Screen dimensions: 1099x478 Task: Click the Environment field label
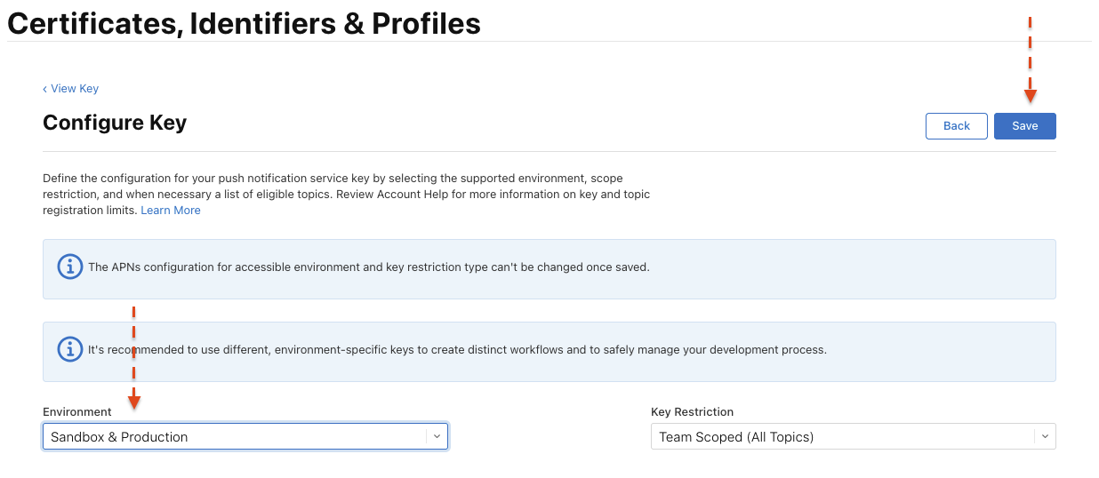(x=77, y=412)
